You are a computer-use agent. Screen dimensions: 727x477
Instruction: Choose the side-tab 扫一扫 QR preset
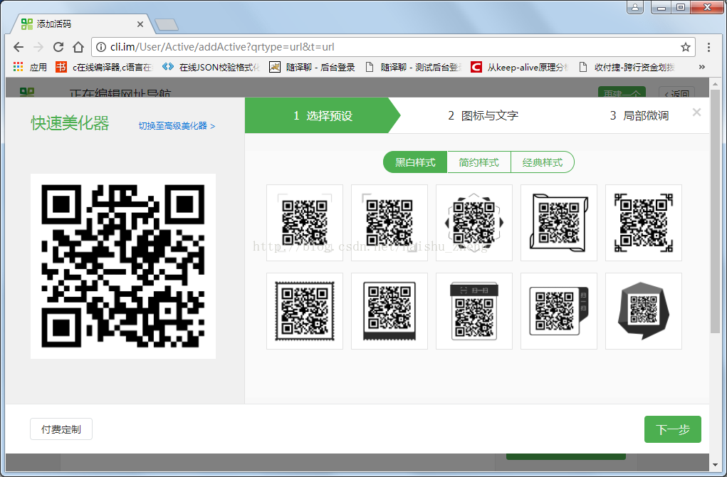coord(559,311)
